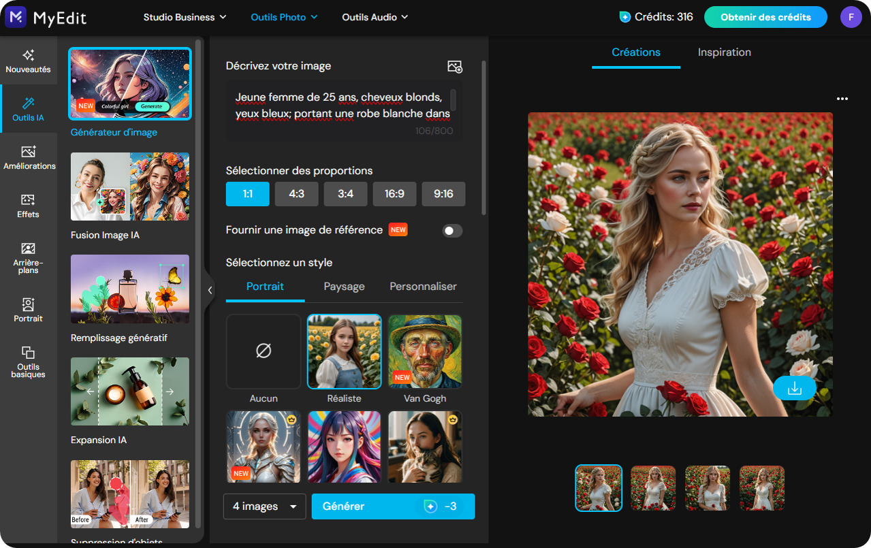Open the Remplissage génératif tool card
Screen dimensions: 871x548
point(130,289)
